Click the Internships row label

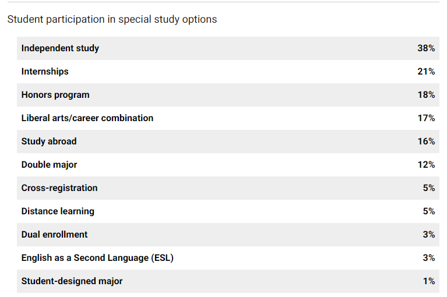pyautogui.click(x=45, y=72)
